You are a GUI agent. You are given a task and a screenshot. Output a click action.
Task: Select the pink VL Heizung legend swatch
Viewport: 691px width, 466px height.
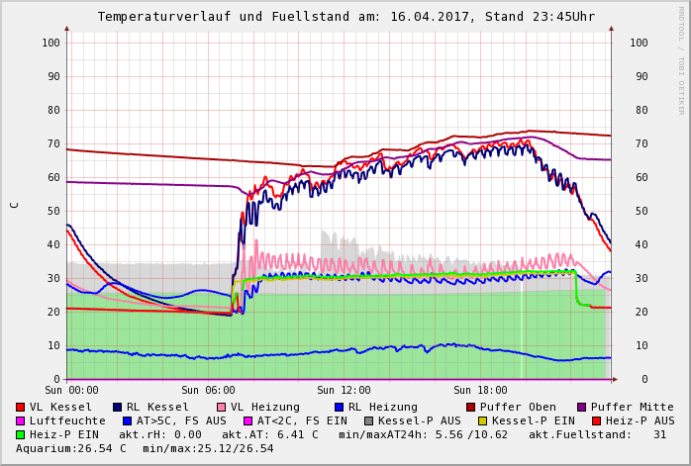221,408
